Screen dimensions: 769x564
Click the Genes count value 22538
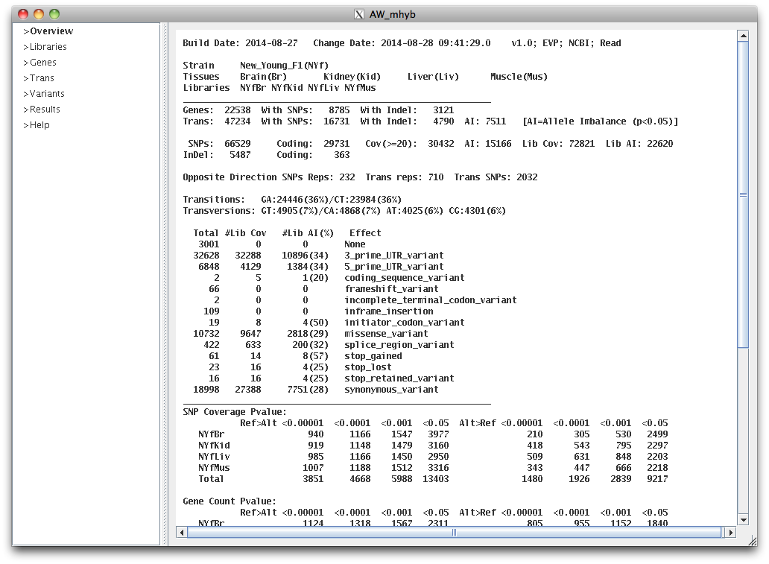click(x=238, y=110)
